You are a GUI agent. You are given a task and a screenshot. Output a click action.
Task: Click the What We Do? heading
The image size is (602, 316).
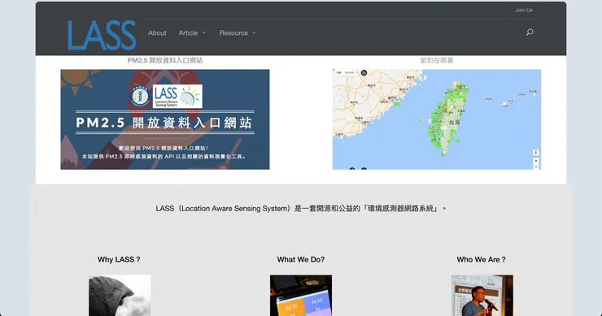(x=301, y=260)
